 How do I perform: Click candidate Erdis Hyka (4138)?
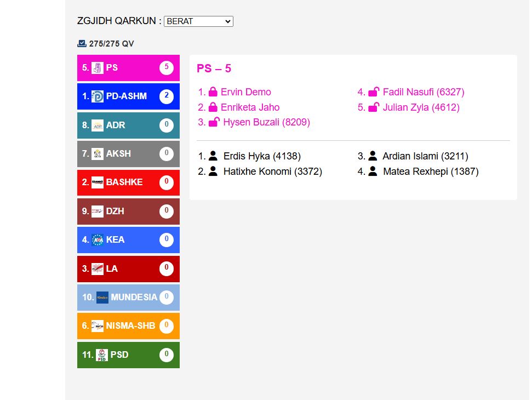[x=262, y=156]
